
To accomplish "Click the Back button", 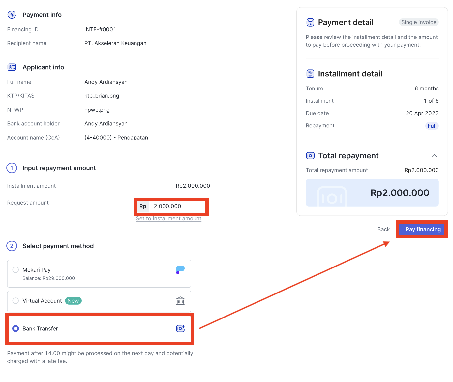I will coord(383,229).
